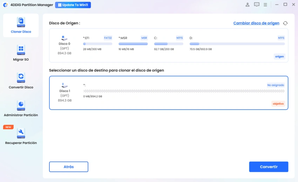The width and height of the screenshot is (298, 182).
Task: Click the Disco 0 name text
Action: click(x=65, y=44)
